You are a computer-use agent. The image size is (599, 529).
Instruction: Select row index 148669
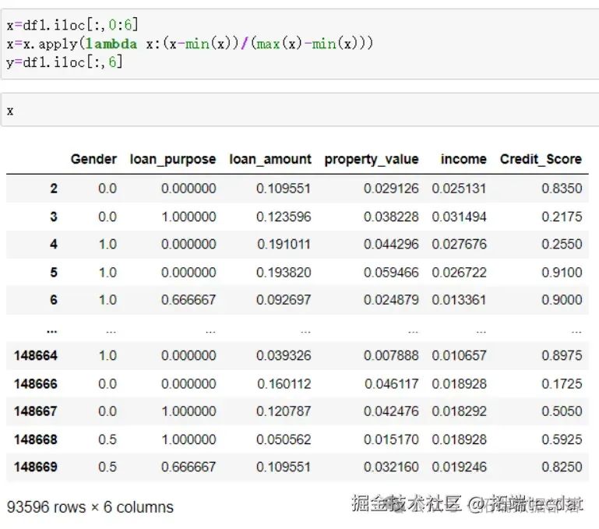pos(36,467)
